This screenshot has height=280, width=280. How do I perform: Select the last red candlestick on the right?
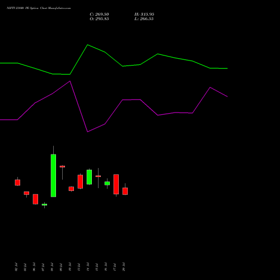pos(125,191)
